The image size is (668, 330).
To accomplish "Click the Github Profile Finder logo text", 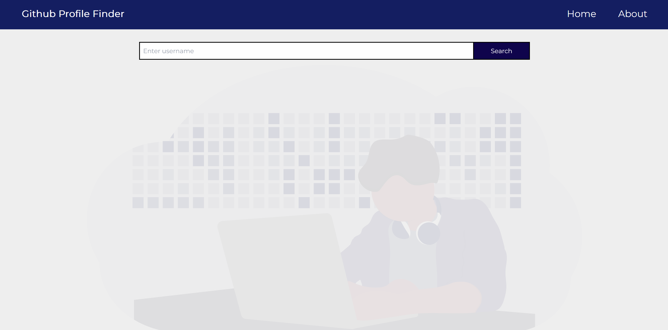I will point(73,14).
